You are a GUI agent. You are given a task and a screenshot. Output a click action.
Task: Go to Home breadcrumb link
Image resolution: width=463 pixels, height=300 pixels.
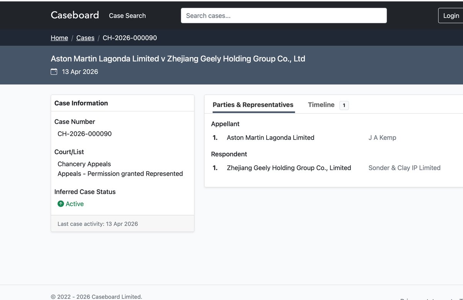tap(59, 38)
